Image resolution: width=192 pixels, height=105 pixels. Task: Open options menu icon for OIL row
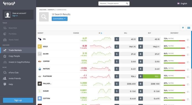(188, 40)
